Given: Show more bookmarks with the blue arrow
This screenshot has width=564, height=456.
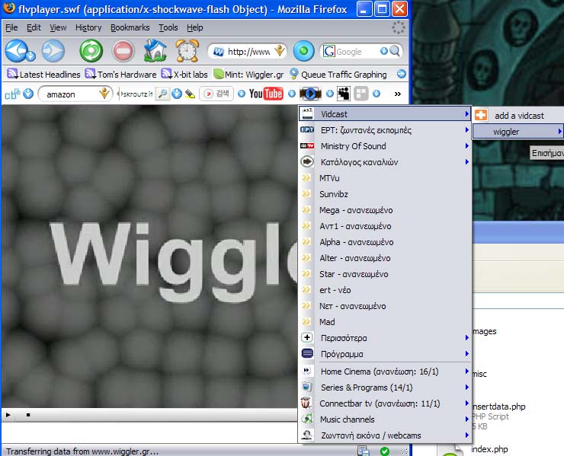Looking at the screenshot, I should coord(402,74).
